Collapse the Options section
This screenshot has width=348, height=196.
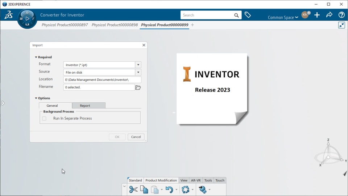coord(36,98)
